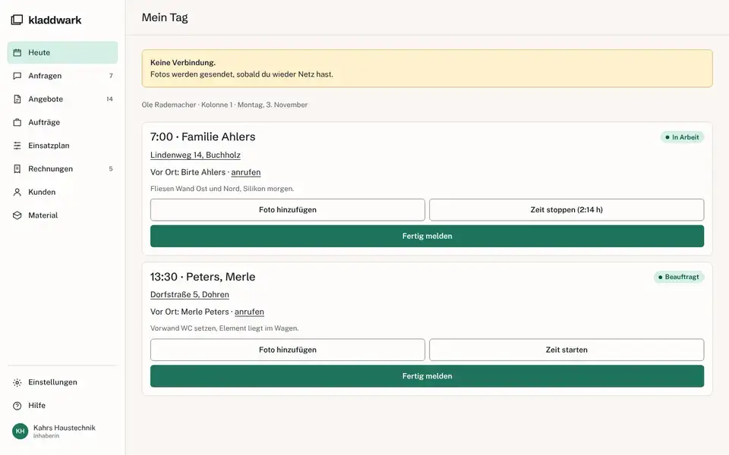Screen dimensions: 729x455
Task: Click the Mein Tag page title
Action: 165,17
